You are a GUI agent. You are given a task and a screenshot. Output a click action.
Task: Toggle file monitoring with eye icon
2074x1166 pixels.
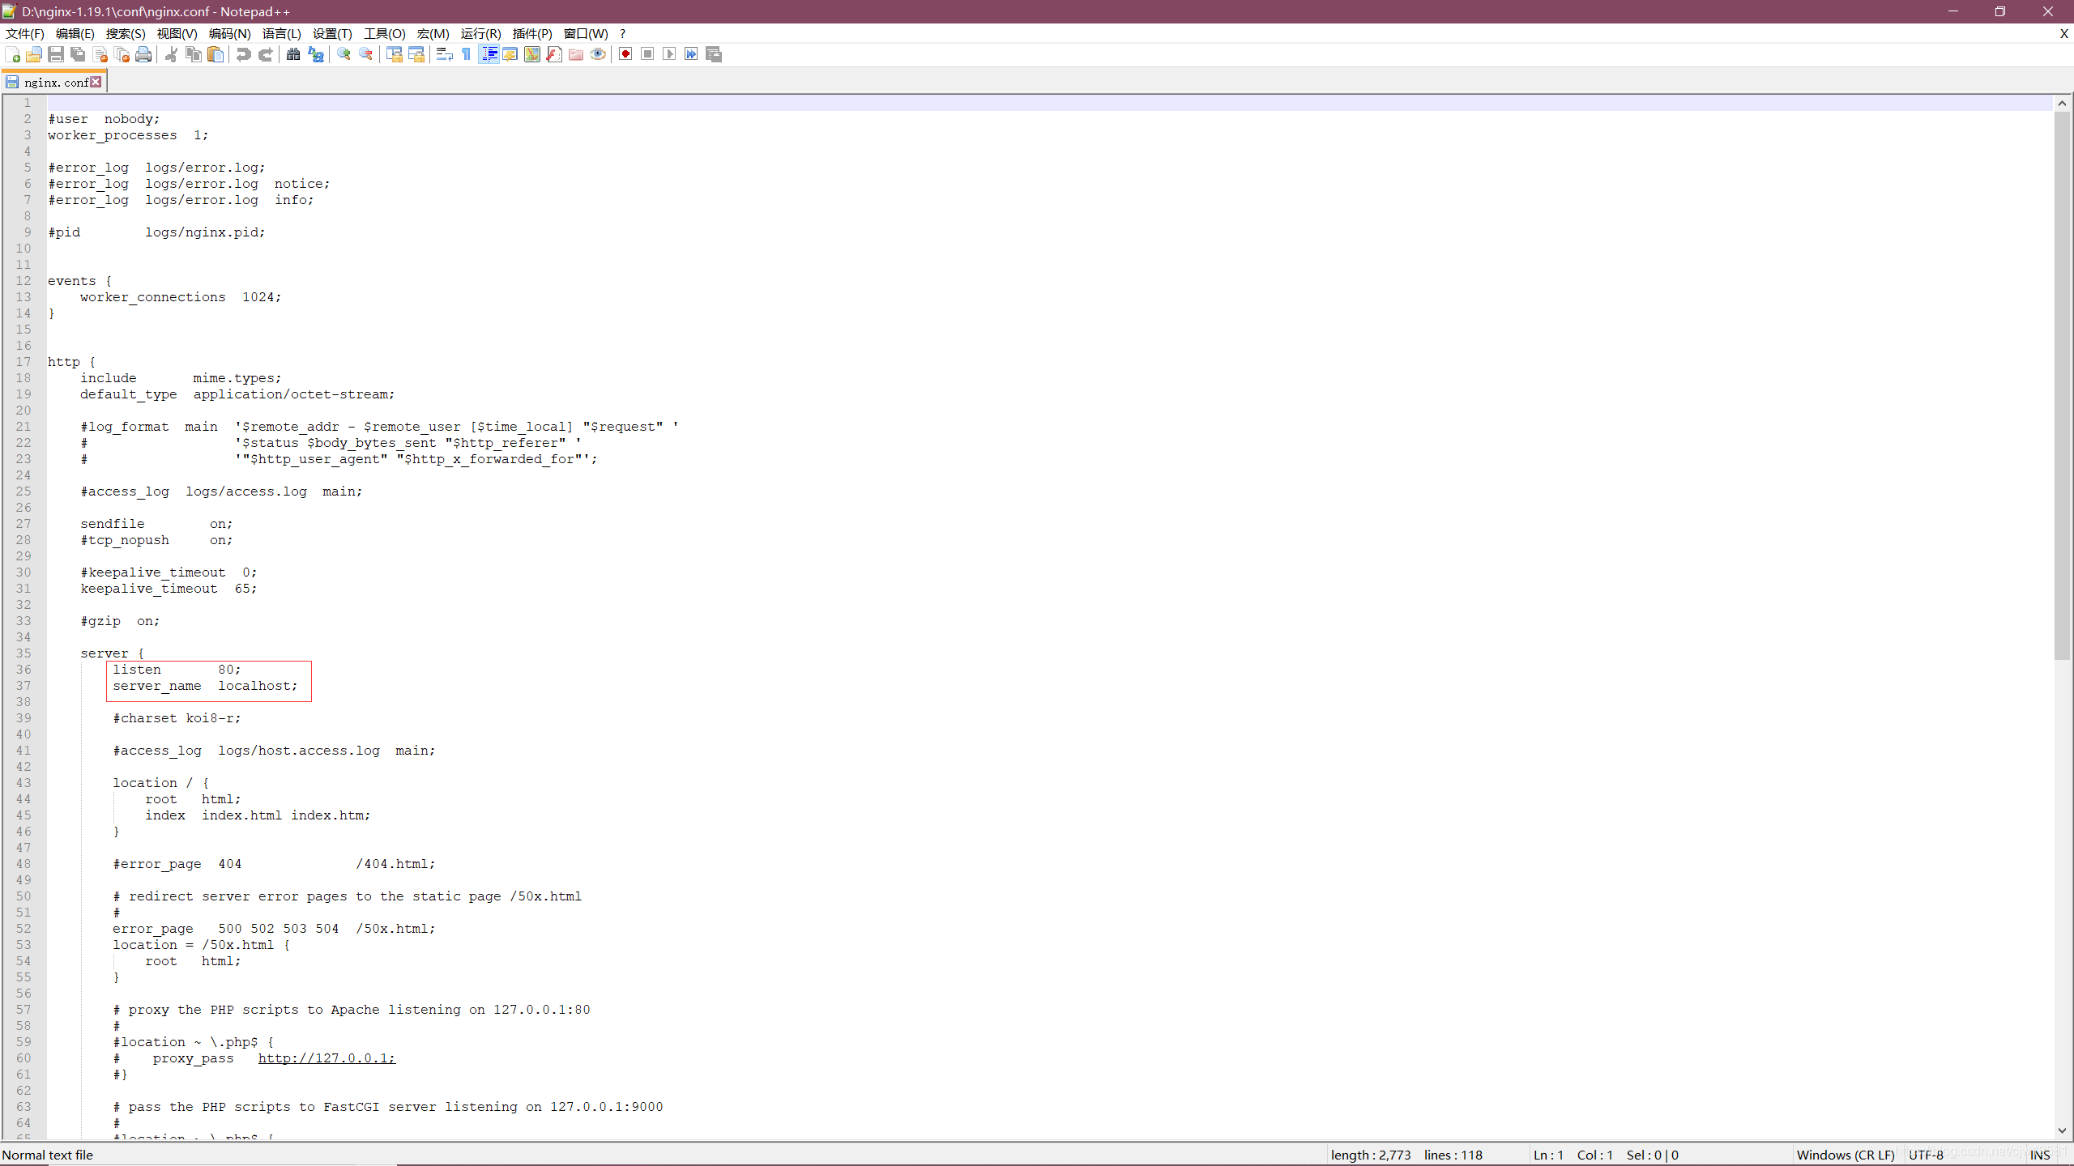coord(598,54)
